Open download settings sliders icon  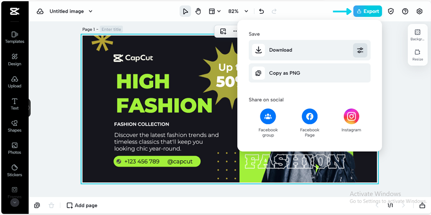pyautogui.click(x=360, y=50)
